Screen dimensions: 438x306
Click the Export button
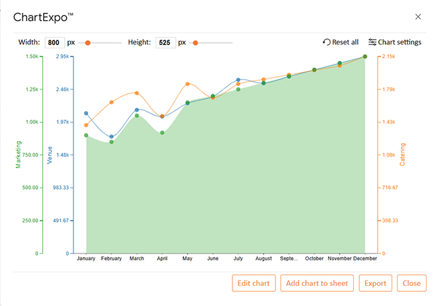tap(375, 283)
